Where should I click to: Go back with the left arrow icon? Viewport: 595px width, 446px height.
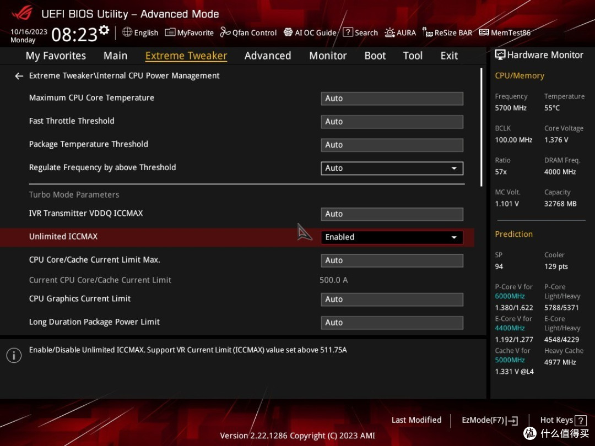tap(19, 76)
